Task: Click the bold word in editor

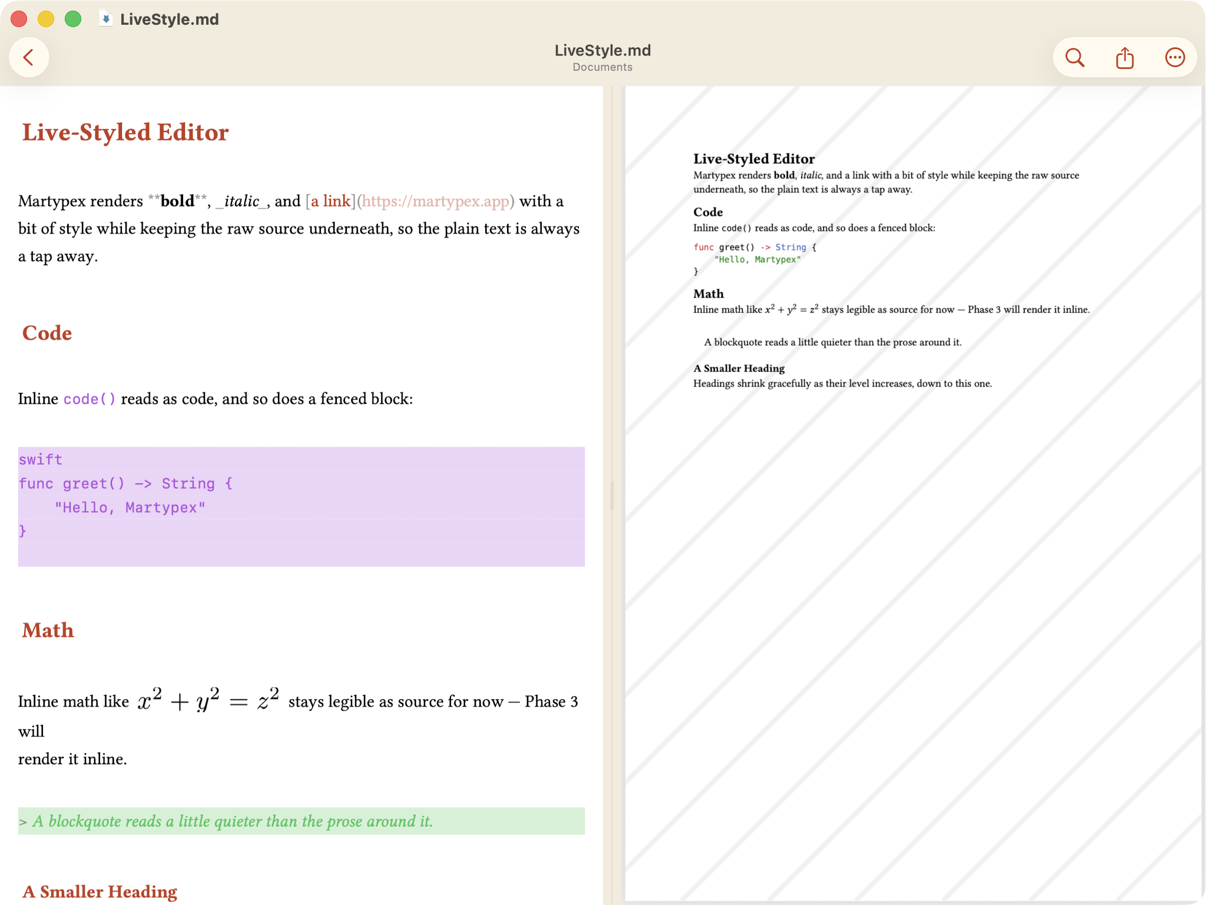Action: (x=177, y=202)
